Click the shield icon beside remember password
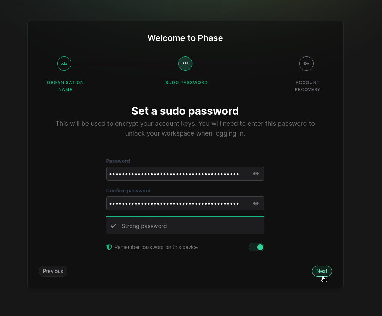382x316 pixels. tap(109, 247)
